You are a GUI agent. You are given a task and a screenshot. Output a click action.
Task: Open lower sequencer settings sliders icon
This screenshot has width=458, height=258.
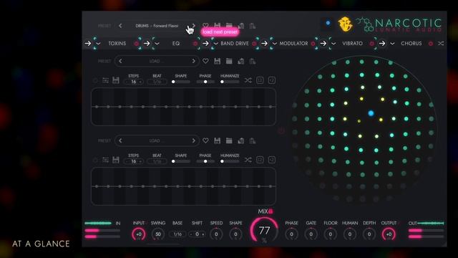[105, 160]
